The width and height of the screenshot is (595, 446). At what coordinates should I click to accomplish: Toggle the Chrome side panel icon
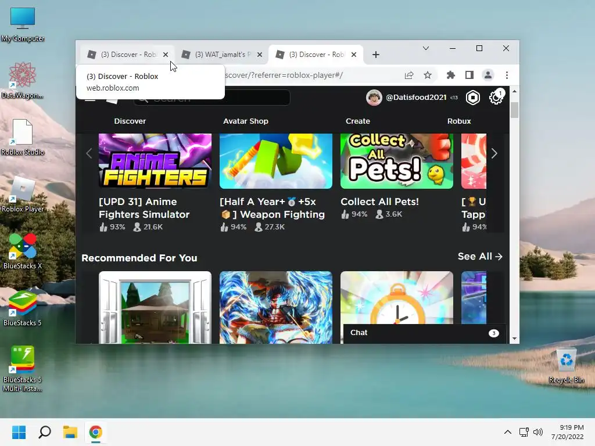coord(469,75)
